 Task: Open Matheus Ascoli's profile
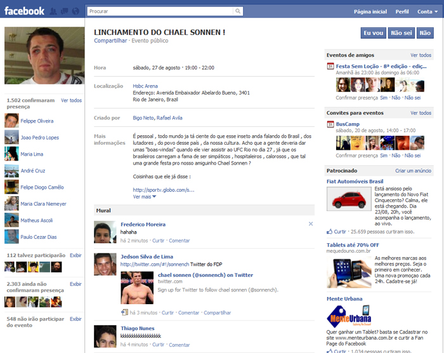[x=37, y=220]
